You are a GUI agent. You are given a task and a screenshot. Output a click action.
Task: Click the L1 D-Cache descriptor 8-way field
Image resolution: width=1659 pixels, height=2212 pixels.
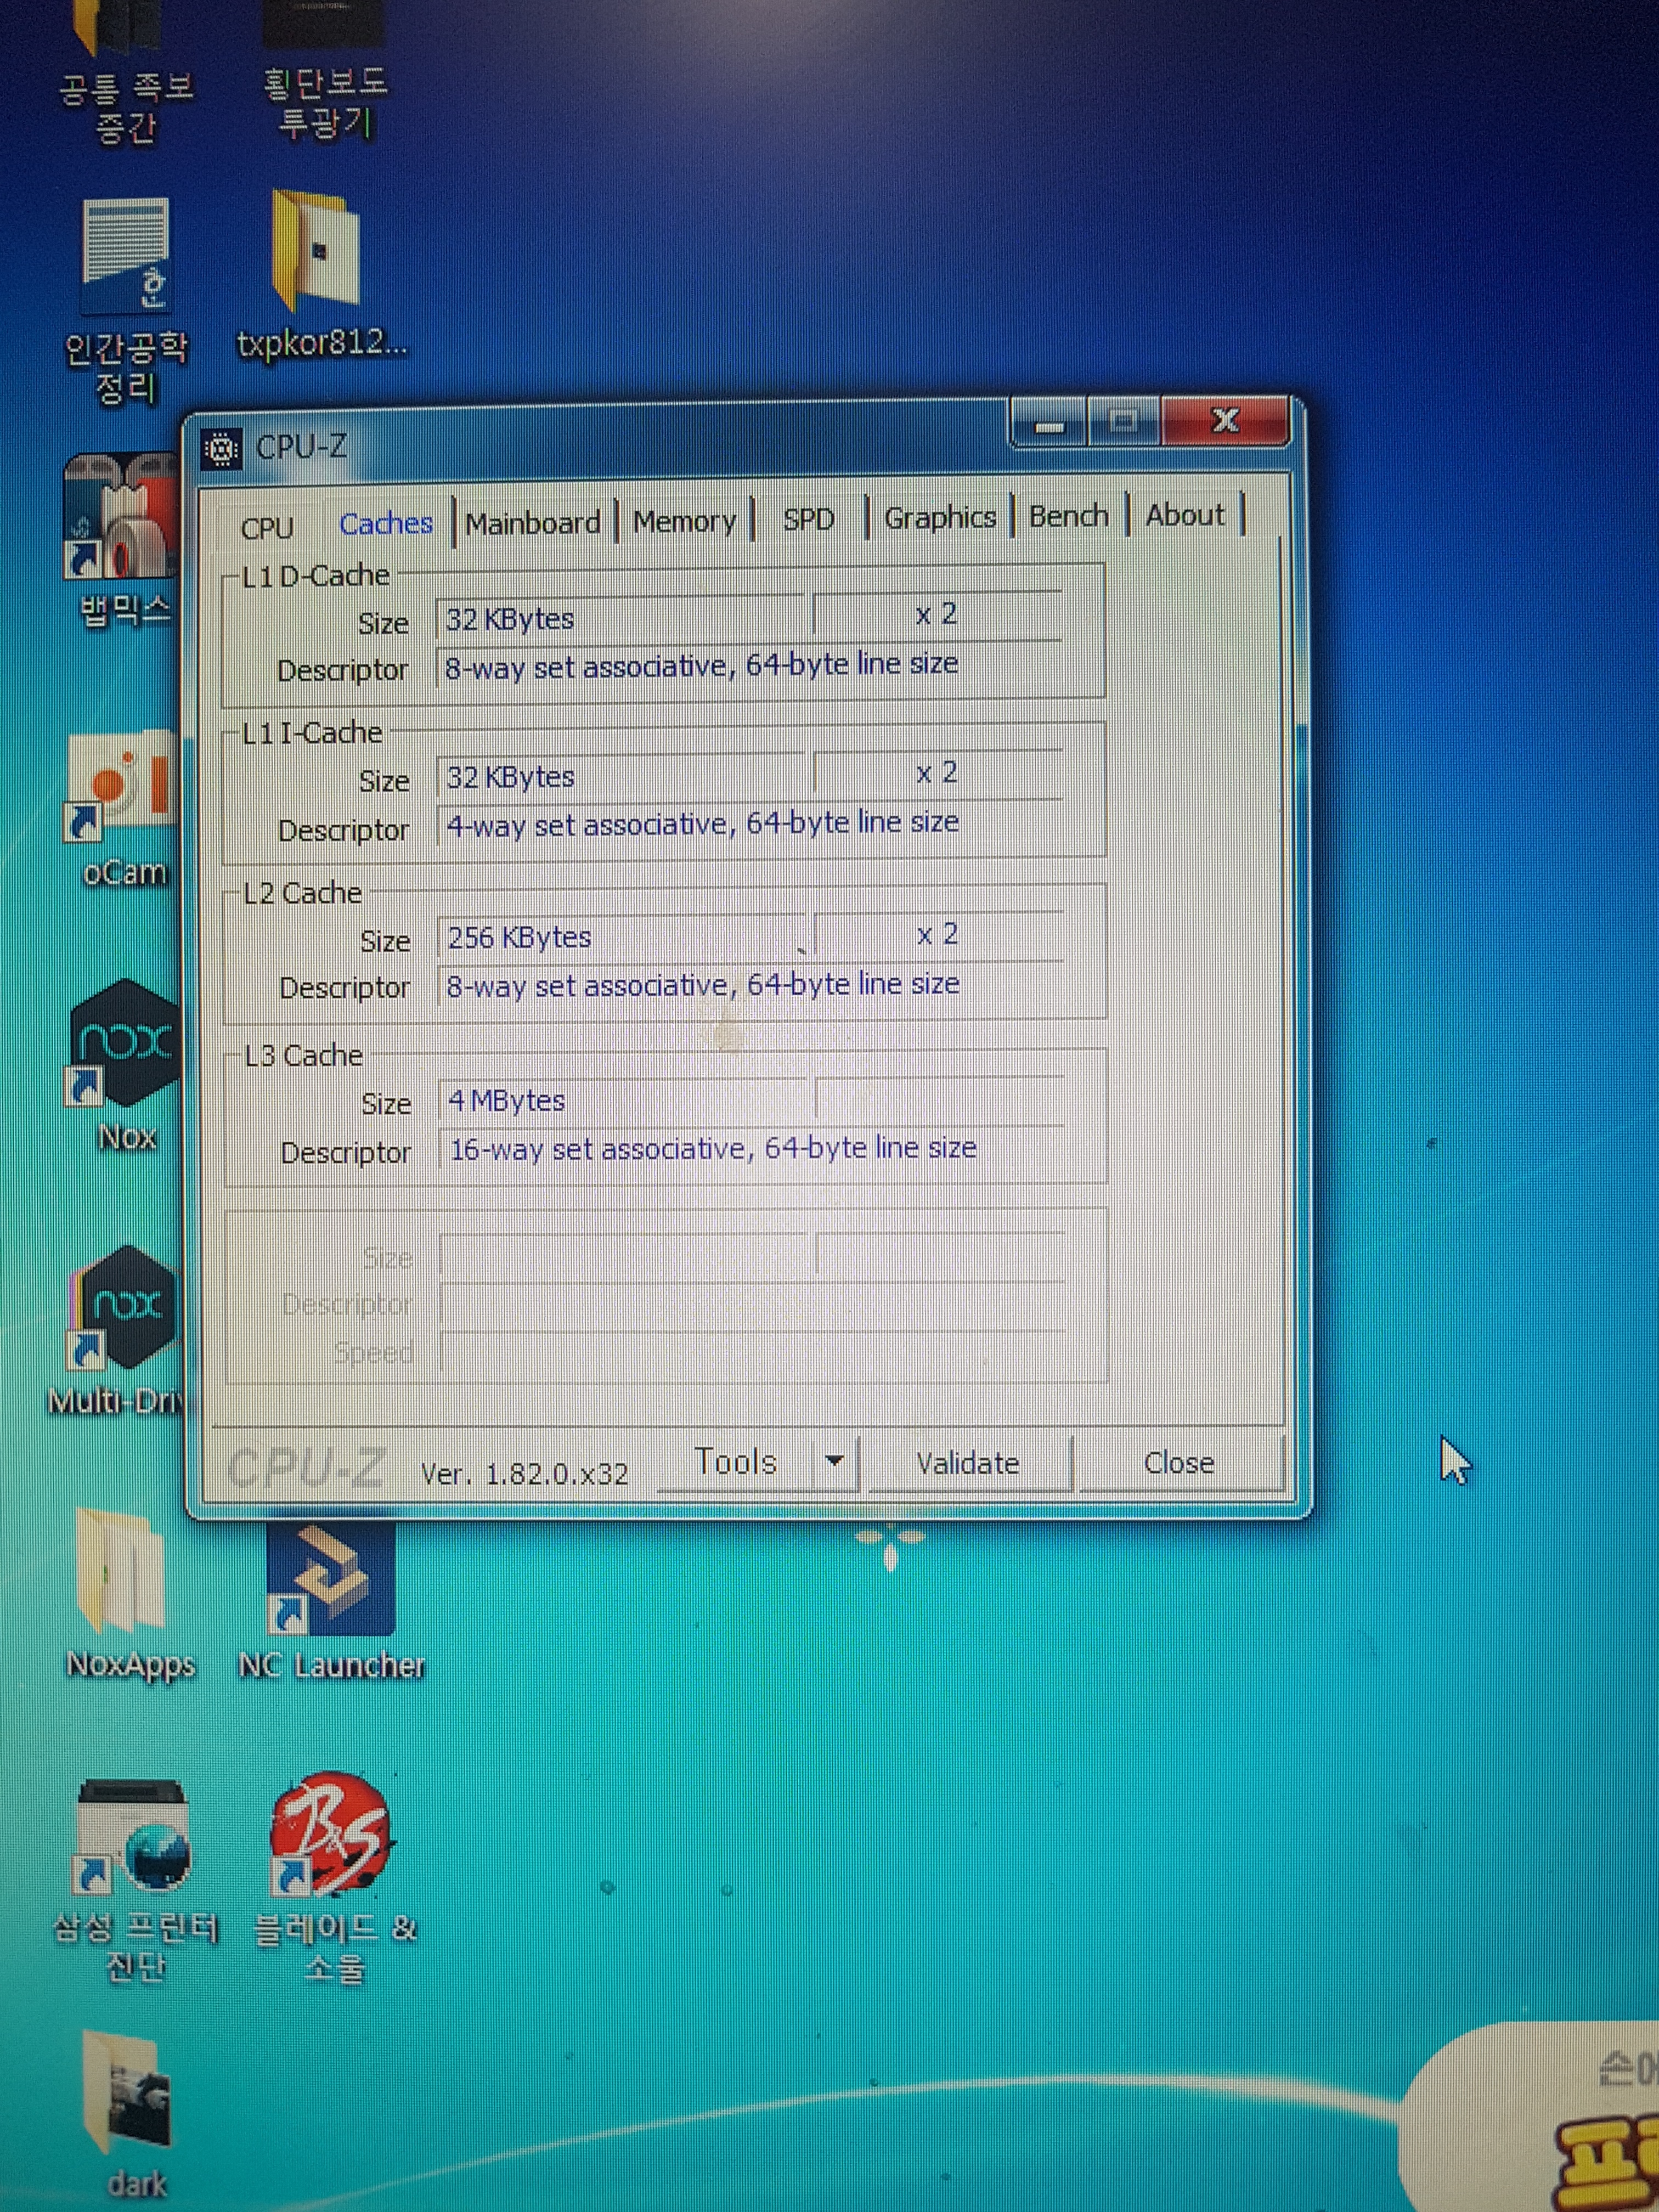[x=750, y=665]
